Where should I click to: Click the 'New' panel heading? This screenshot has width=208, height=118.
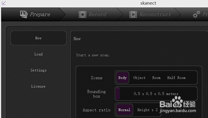point(77,39)
